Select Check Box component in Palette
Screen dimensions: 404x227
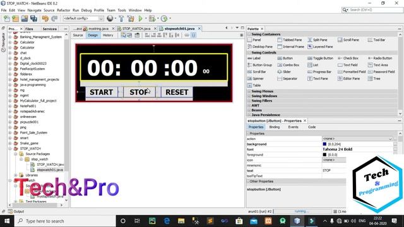(x=348, y=58)
